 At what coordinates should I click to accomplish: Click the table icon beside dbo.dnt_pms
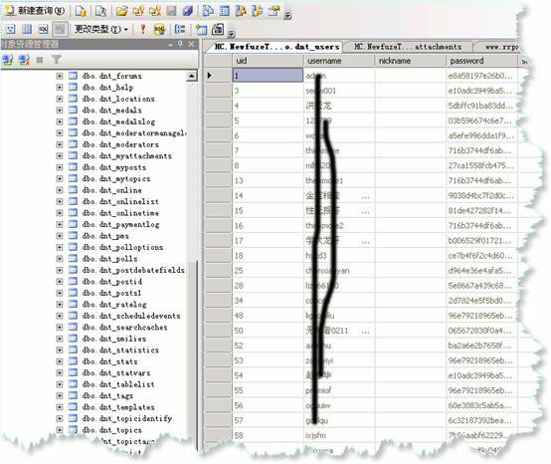(73, 236)
